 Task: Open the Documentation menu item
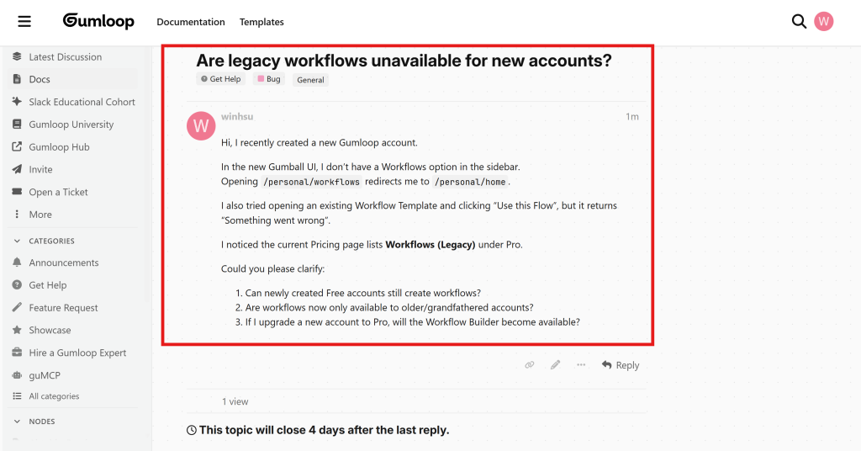coord(191,22)
